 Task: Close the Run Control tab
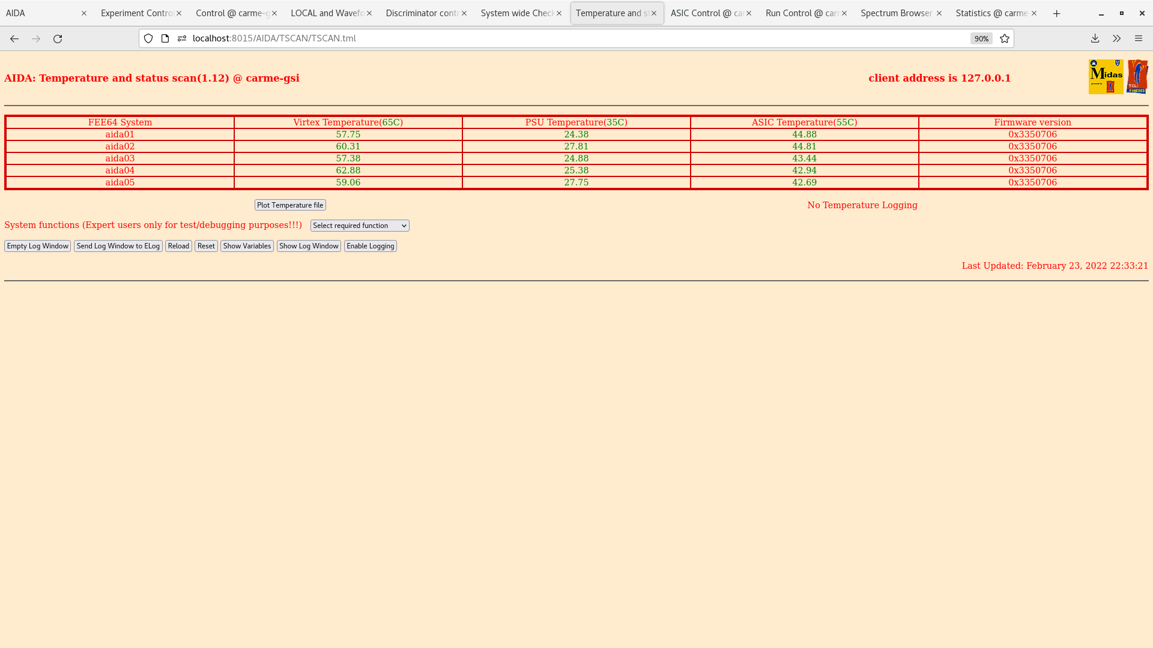coord(844,13)
